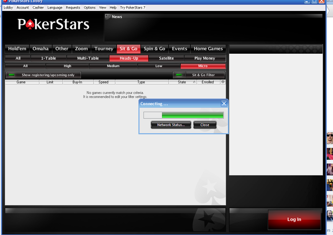Sort by the Enrolled column
This screenshot has height=235, width=333.
(208, 82)
